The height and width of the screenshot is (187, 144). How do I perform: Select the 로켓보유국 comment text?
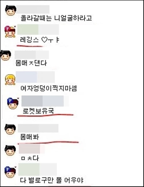pyautogui.click(x=38, y=111)
